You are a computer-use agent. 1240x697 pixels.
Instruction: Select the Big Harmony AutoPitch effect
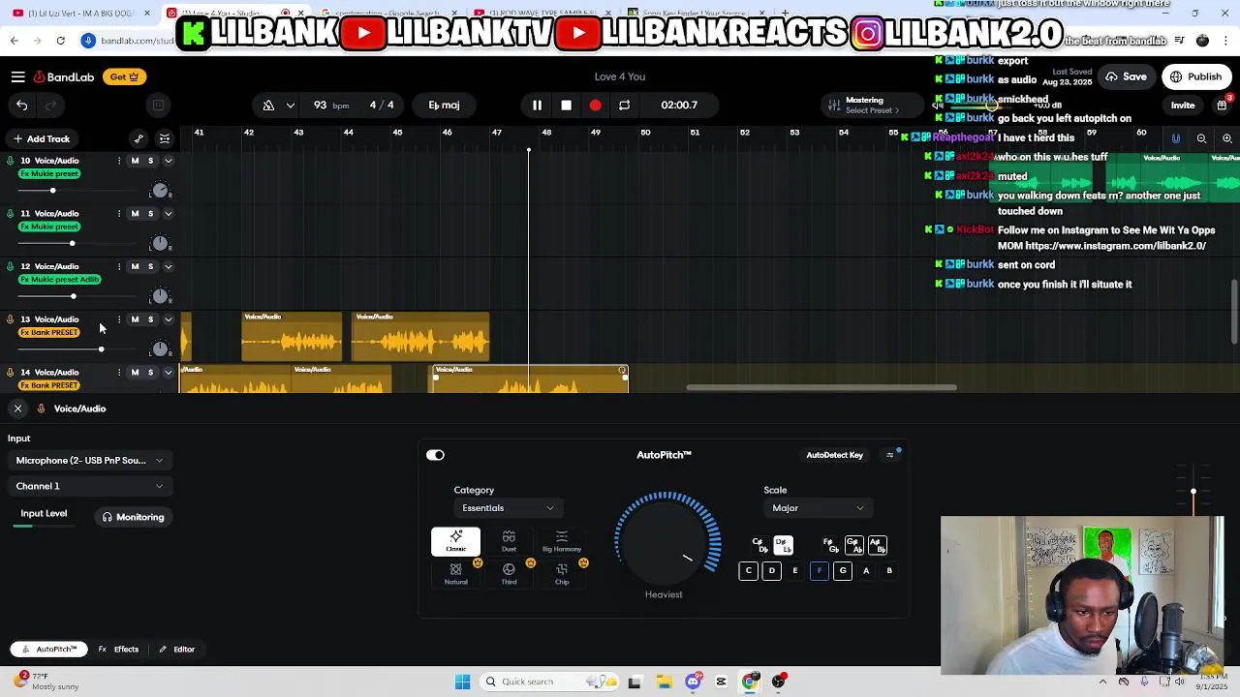tap(562, 542)
